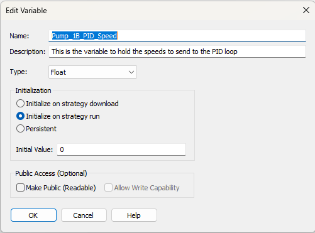The image size is (315, 233).
Task: Click the Initial Value: label
Action: pos(35,149)
